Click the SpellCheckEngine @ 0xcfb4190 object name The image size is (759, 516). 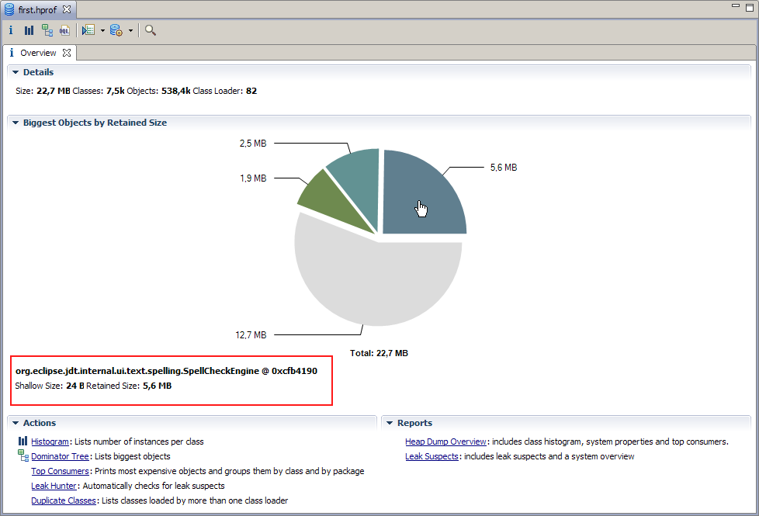coord(167,371)
